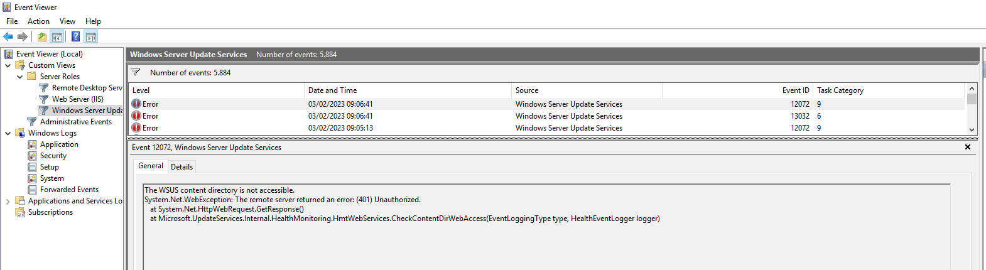986x270 pixels.
Task: Select the Forwarded Events log
Action: [70, 190]
